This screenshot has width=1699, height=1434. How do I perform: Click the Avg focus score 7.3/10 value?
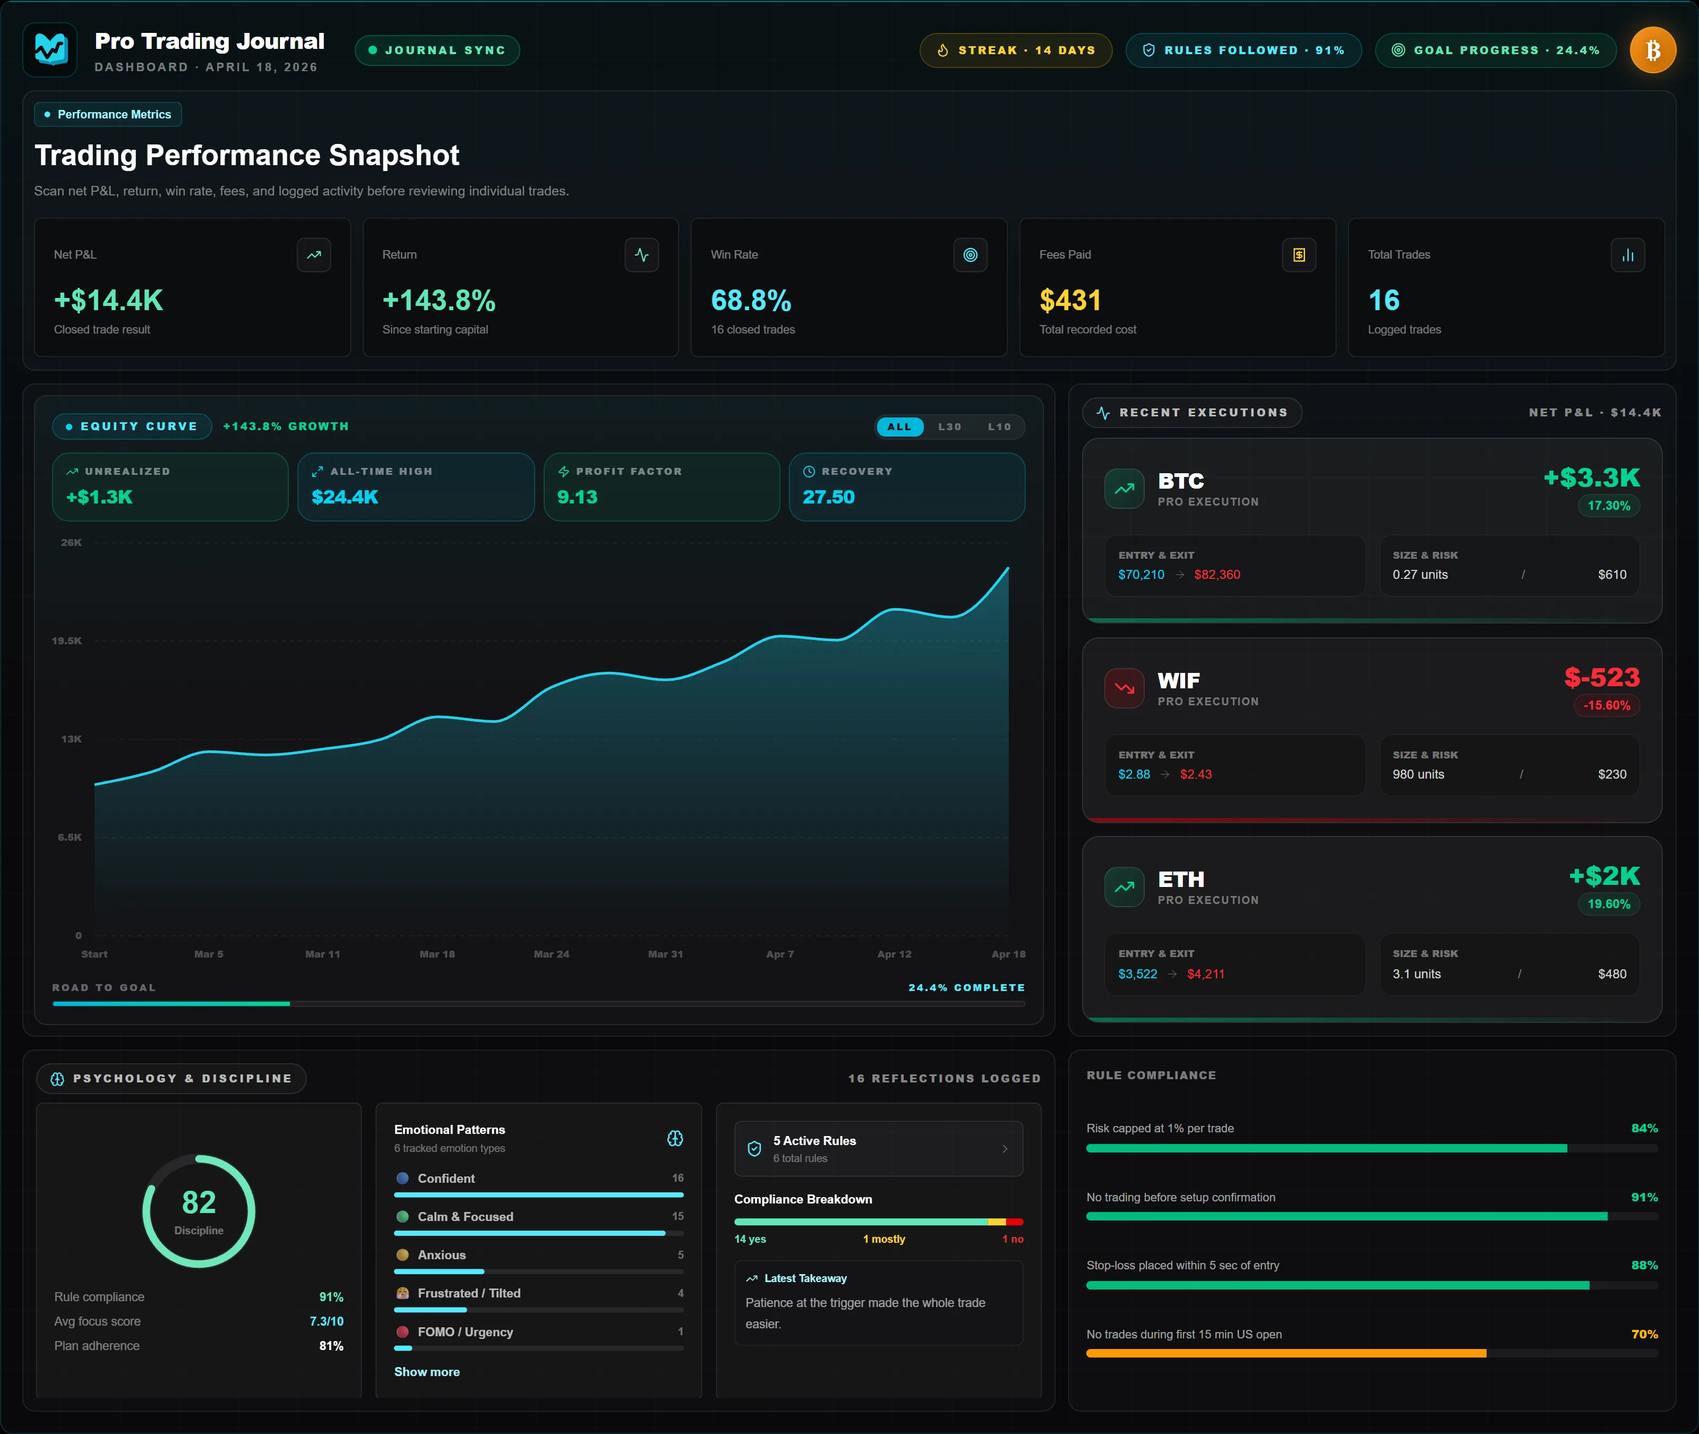327,1322
